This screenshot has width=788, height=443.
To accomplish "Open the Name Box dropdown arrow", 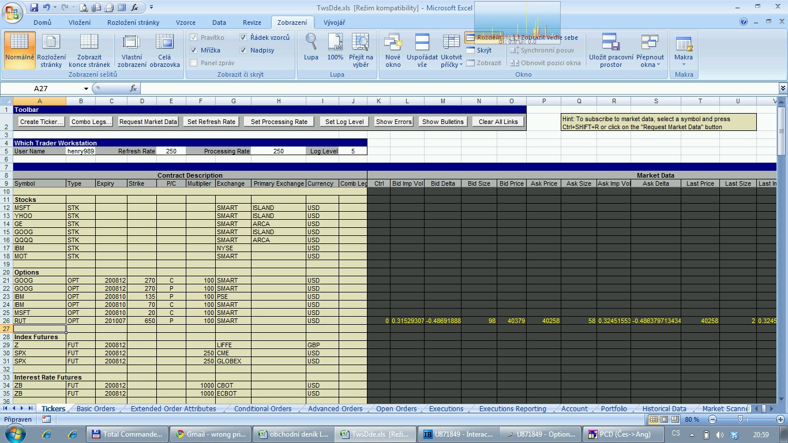I will coord(86,89).
